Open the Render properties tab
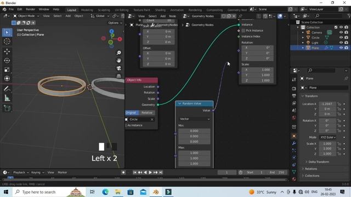 click(294, 89)
